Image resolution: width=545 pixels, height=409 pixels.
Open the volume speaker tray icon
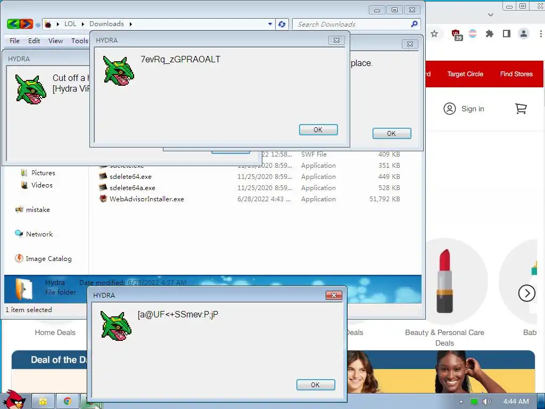(x=486, y=402)
